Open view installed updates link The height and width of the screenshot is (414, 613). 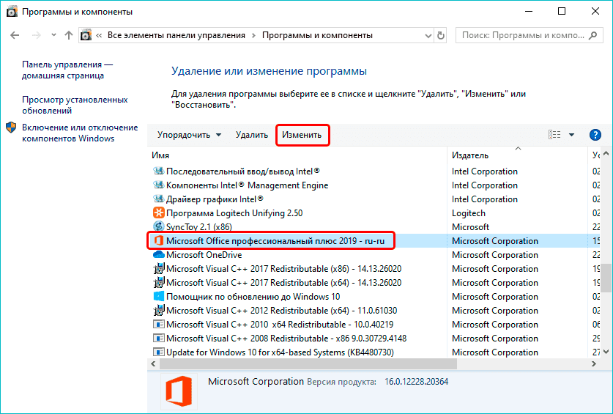click(x=75, y=105)
